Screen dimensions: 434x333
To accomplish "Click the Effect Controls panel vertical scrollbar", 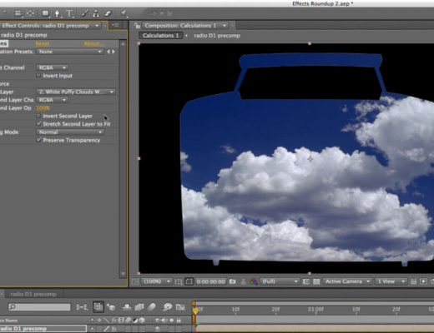I will coord(123,158).
